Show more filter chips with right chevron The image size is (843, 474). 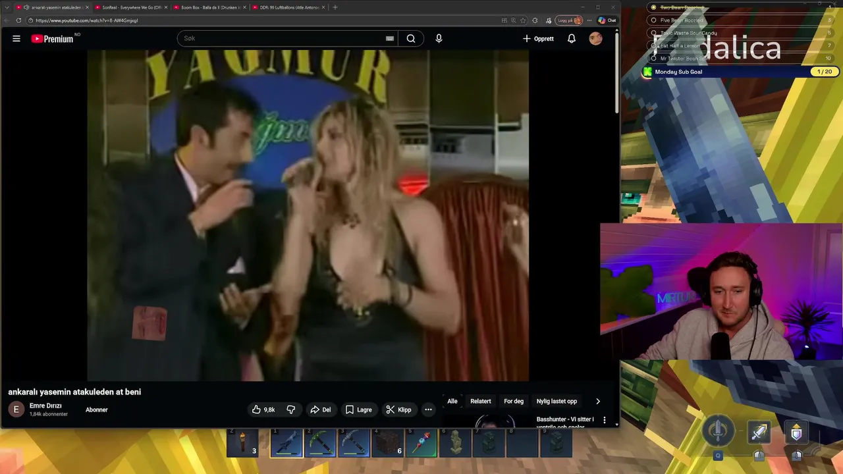coord(598,401)
